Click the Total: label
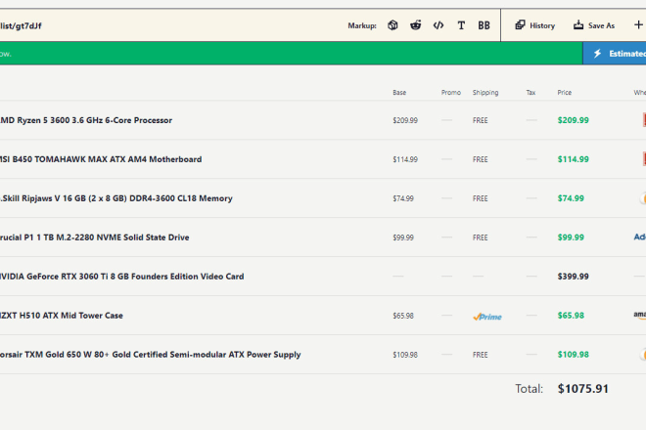Screen dimensions: 646x430 point(529,389)
